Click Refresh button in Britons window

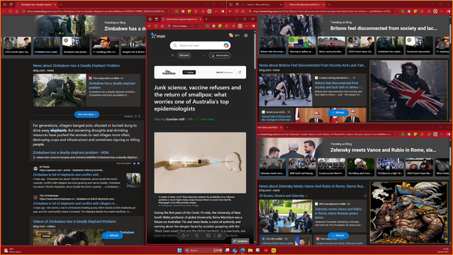coord(338,113)
